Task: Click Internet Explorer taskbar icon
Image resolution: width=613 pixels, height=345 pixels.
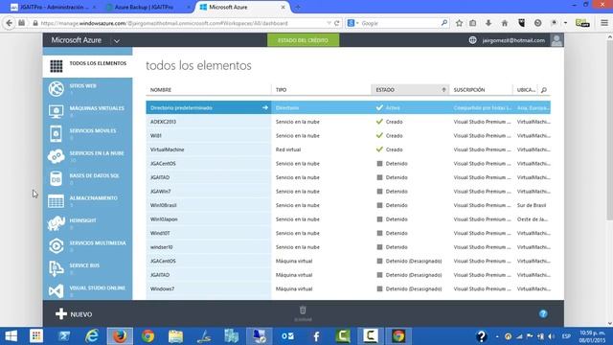Action: [92, 336]
